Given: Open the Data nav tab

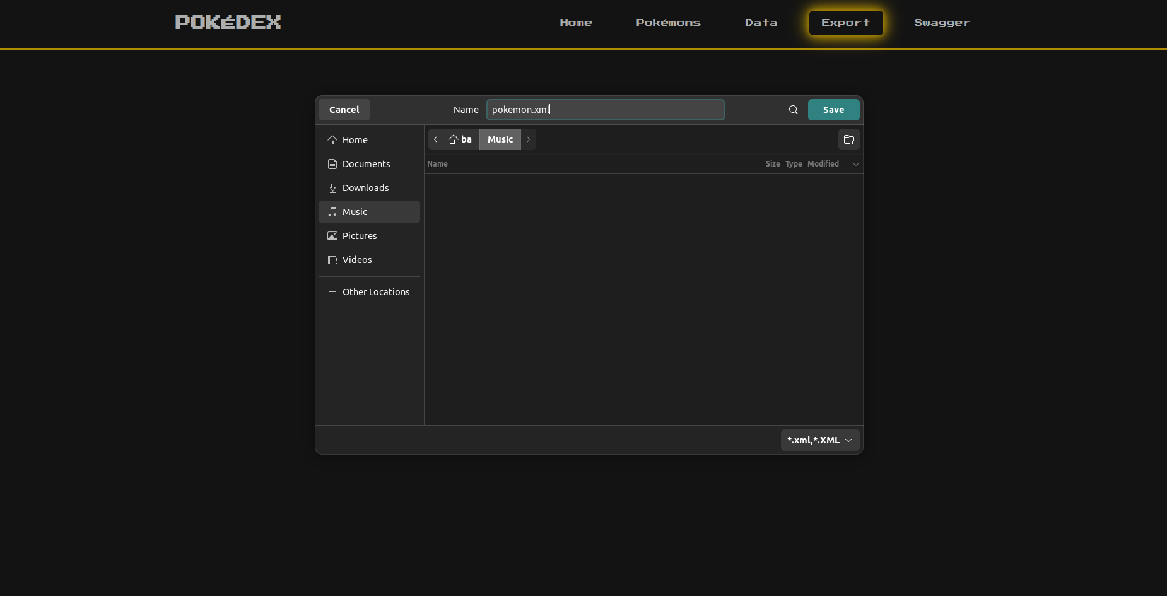Looking at the screenshot, I should point(761,23).
